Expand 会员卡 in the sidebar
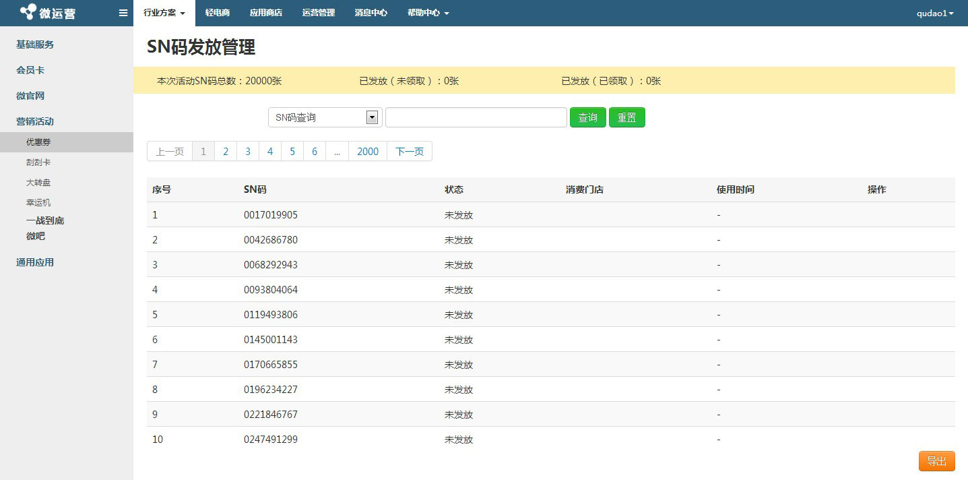This screenshot has height=480, width=968. 30,70
